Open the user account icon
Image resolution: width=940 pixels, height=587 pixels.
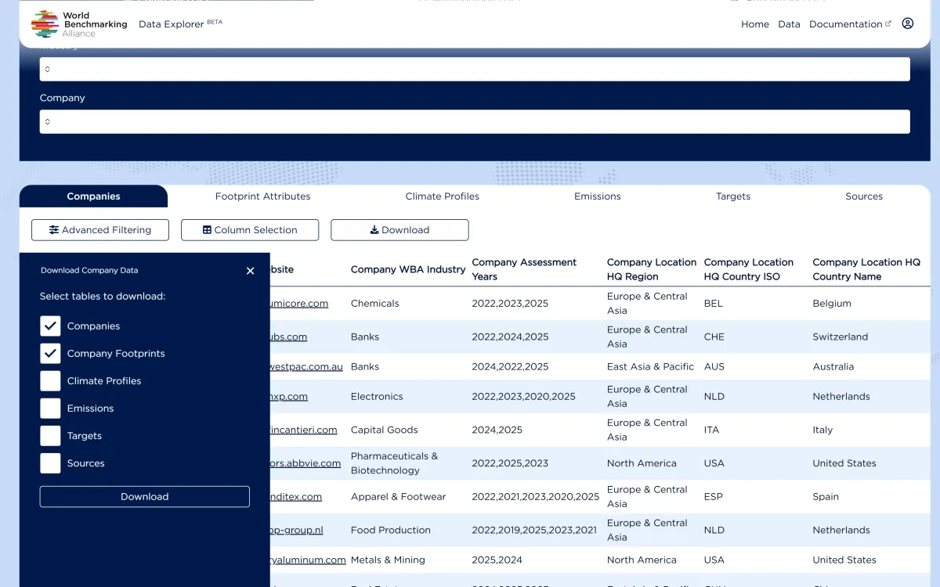coord(907,23)
